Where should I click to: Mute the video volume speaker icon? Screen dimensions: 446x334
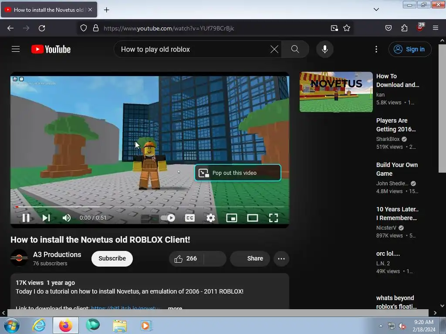67,218
